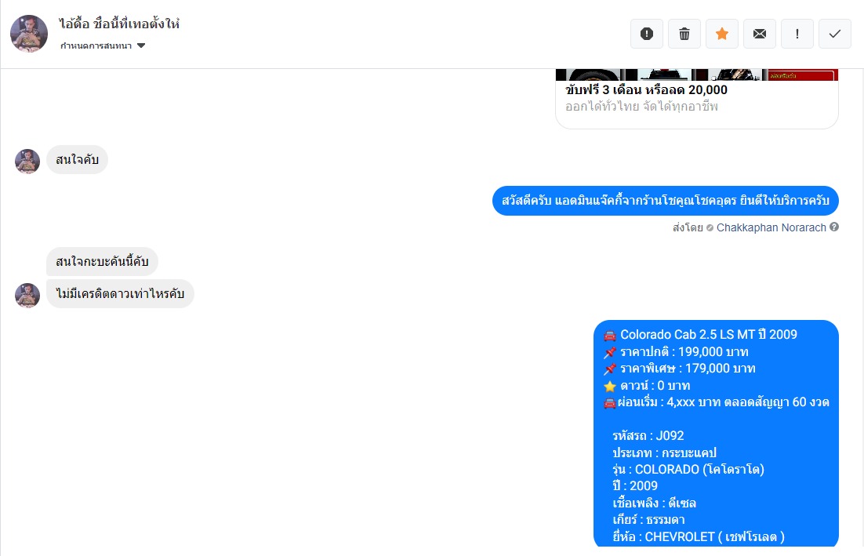Mark conversation as spam with exclamation icon
This screenshot has width=864, height=556.
(x=647, y=34)
